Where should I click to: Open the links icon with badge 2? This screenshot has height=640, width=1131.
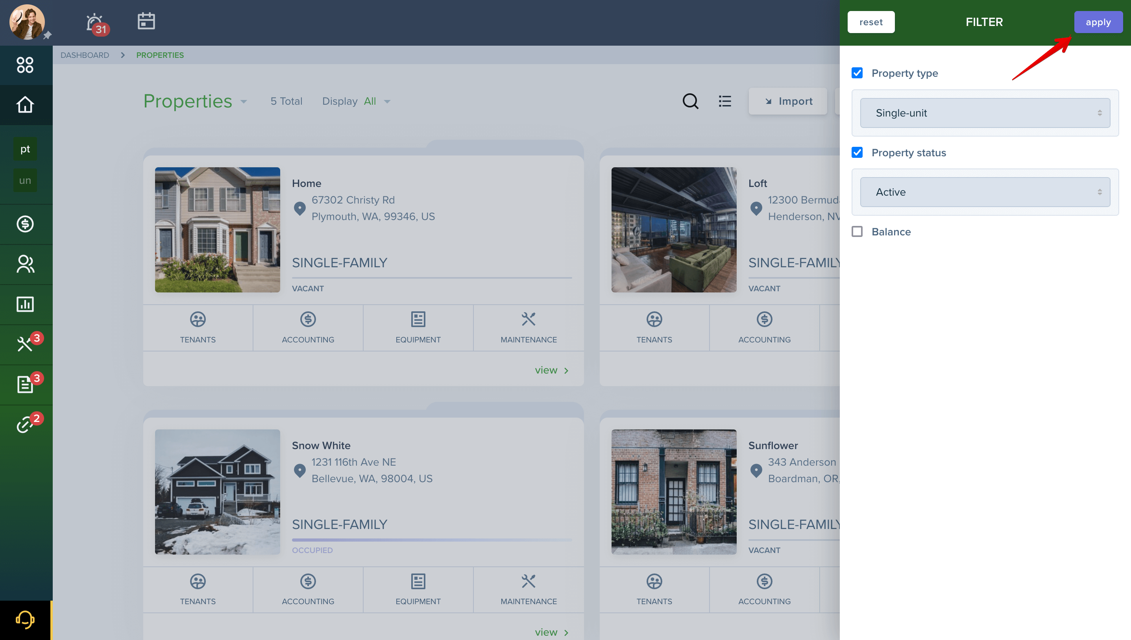pos(25,425)
